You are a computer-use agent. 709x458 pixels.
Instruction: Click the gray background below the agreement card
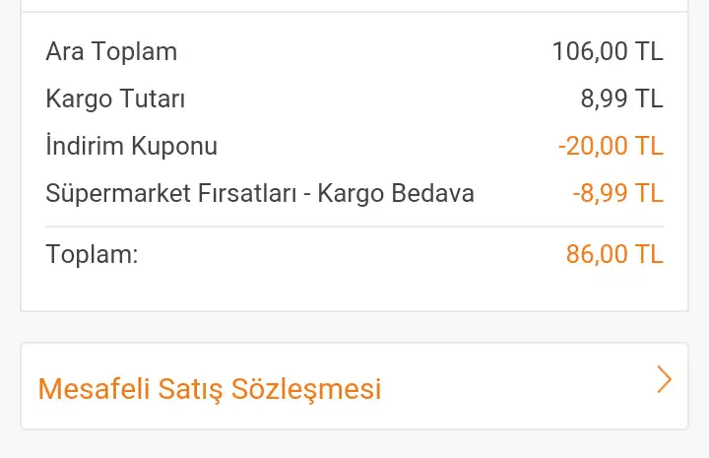(x=354, y=444)
